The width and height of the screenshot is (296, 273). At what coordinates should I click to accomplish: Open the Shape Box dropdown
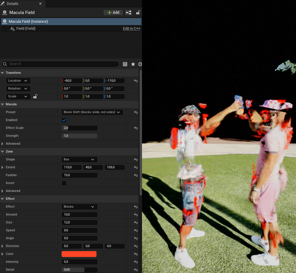tap(79, 160)
